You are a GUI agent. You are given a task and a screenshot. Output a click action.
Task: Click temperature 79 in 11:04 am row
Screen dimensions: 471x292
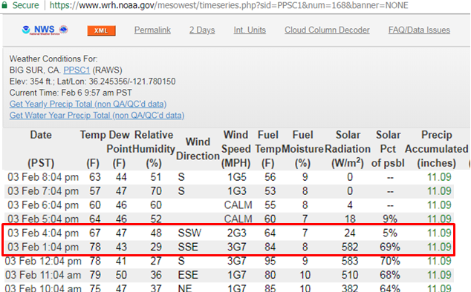(95, 275)
